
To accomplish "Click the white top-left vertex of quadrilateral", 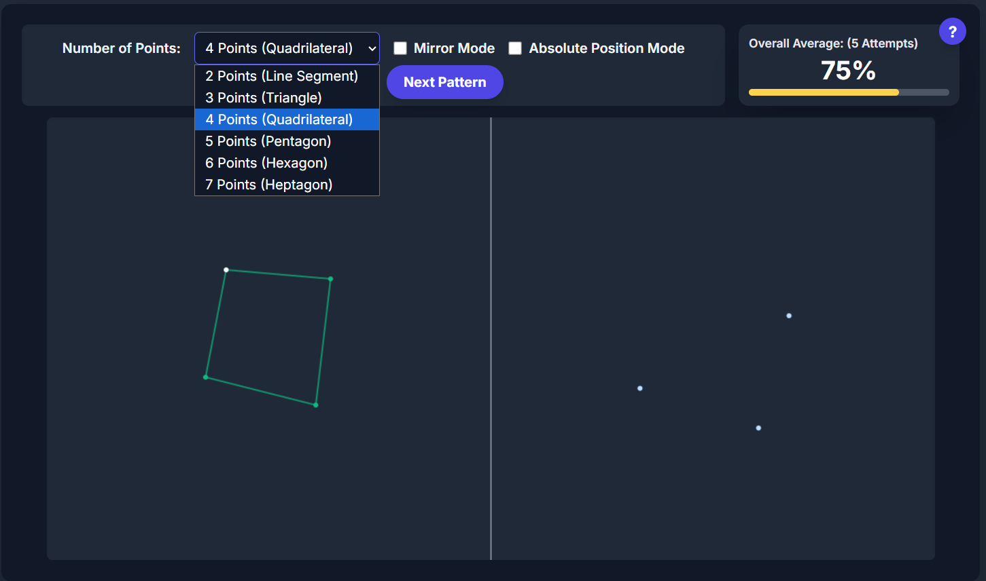I will tap(226, 270).
